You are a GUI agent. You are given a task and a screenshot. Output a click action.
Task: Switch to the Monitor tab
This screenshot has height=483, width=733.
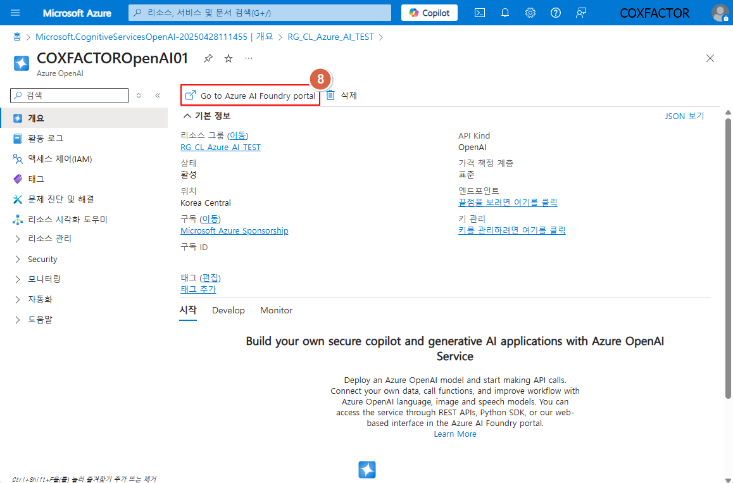click(x=276, y=310)
